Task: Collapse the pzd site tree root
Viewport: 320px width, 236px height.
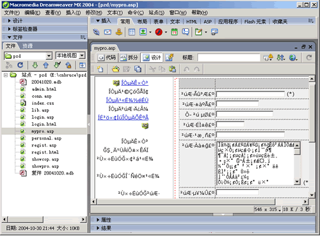Action: point(6,75)
